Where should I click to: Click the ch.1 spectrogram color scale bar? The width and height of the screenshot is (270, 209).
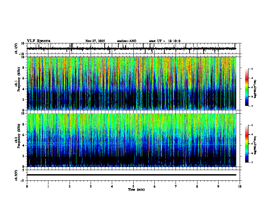[247, 87]
